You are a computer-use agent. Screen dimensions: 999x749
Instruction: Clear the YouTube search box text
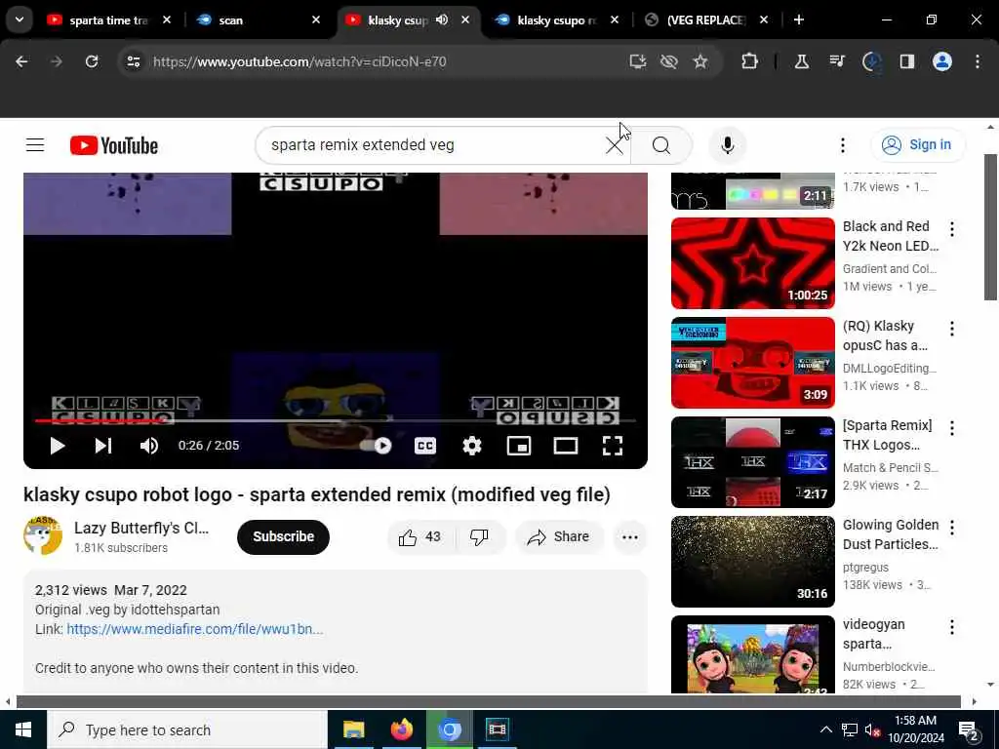point(615,145)
